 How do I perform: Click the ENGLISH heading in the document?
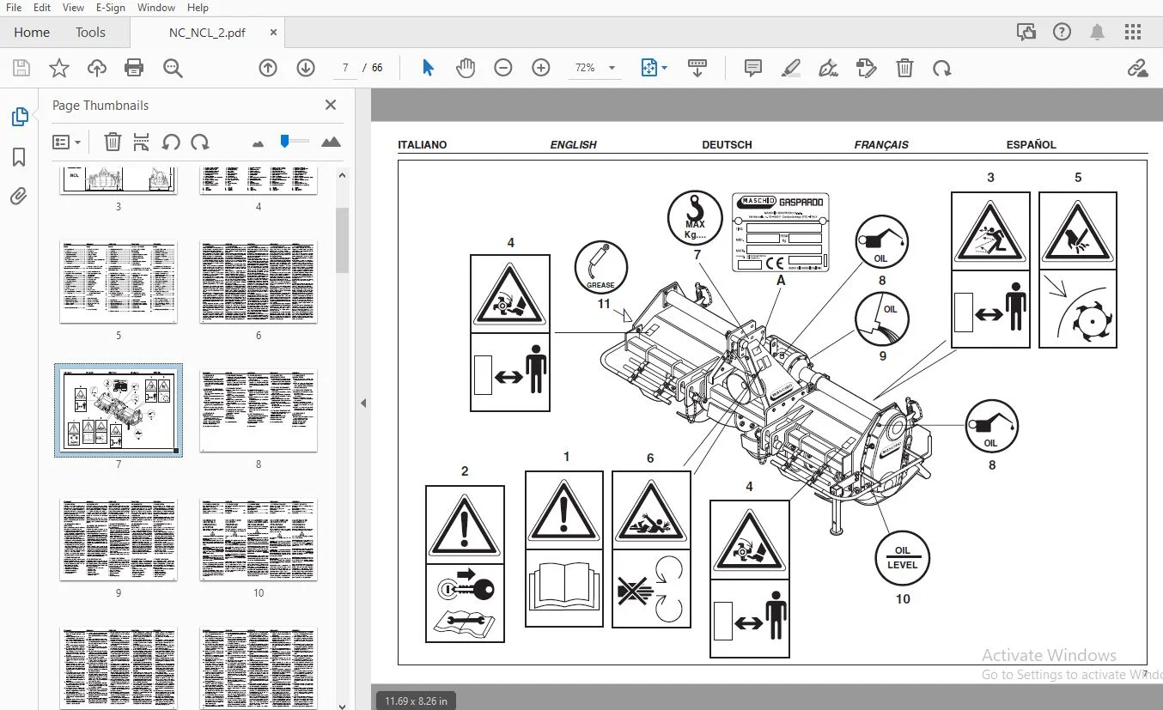point(573,144)
